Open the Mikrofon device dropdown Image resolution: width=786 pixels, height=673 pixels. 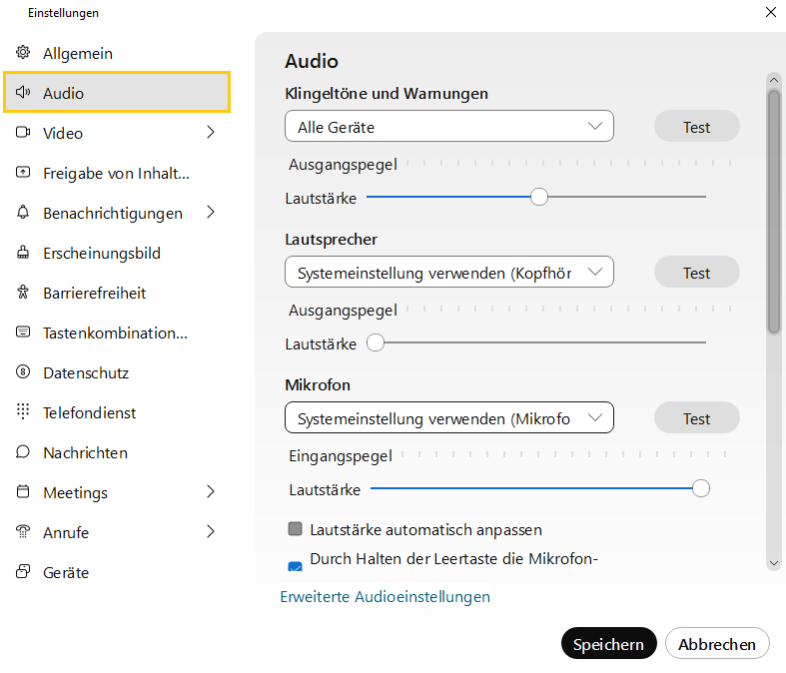point(448,418)
